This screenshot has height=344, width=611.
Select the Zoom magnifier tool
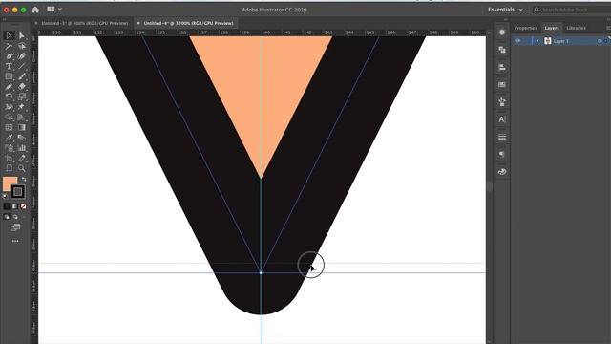(22, 168)
